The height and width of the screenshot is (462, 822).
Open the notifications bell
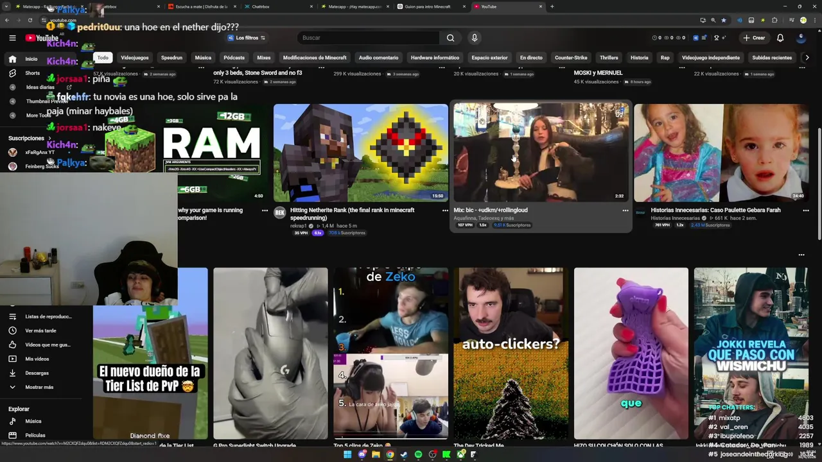click(x=780, y=38)
